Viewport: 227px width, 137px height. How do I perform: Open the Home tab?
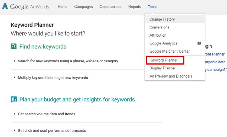tap(62, 7)
